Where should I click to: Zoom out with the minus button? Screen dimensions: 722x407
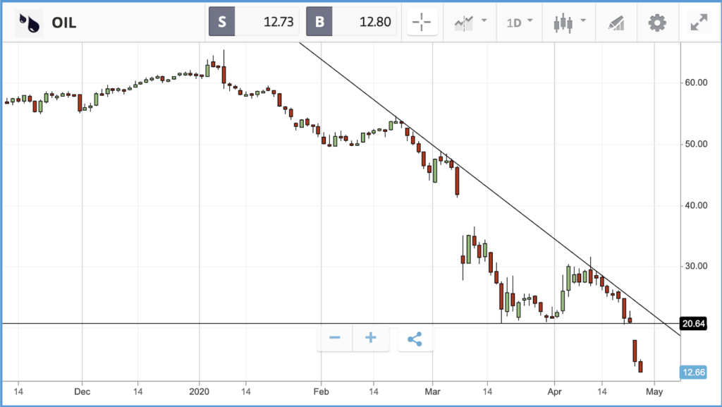[335, 339]
